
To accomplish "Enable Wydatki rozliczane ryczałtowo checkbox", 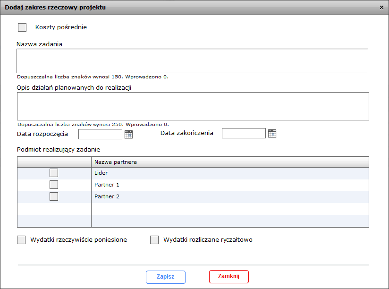I will pyautogui.click(x=154, y=240).
